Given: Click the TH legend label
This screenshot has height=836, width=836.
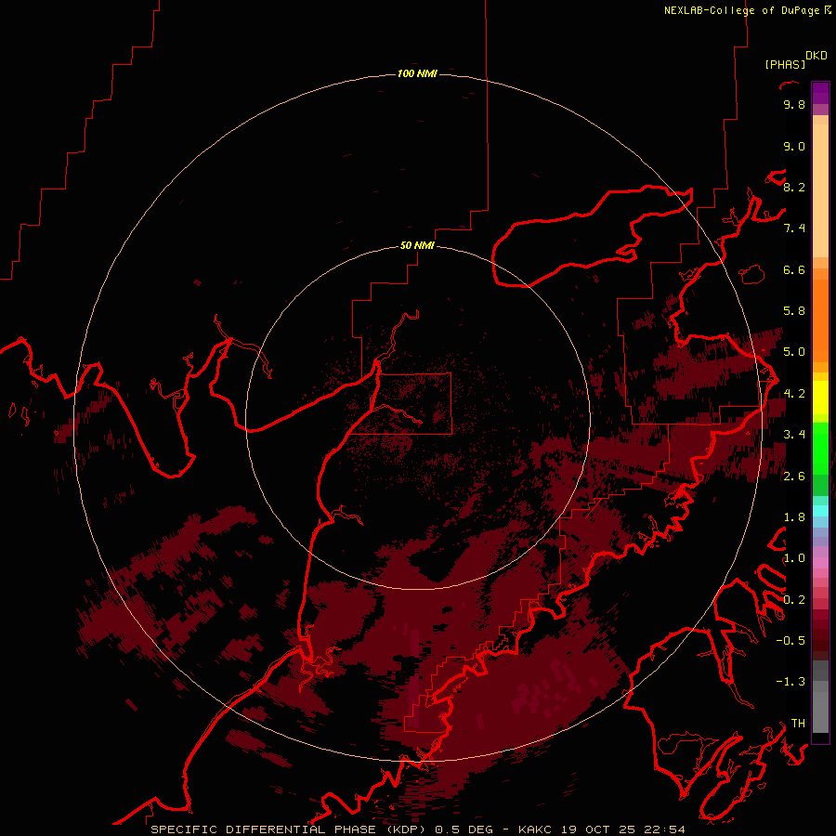Looking at the screenshot, I should click(798, 724).
